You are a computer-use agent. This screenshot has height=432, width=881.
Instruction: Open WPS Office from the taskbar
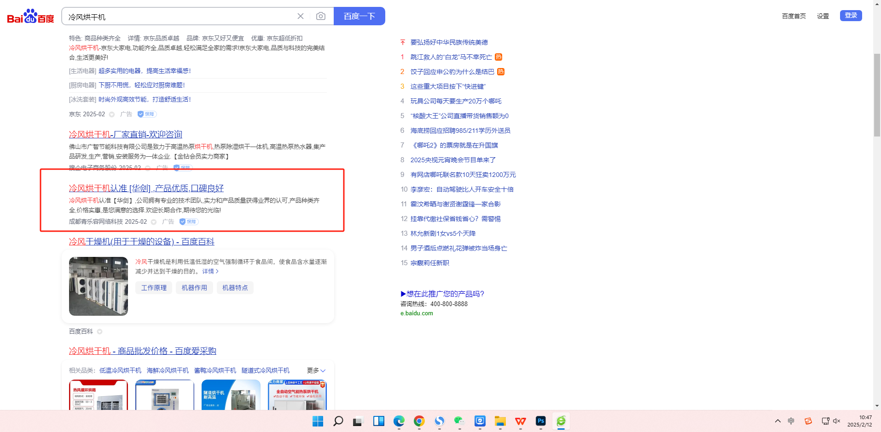click(x=521, y=421)
